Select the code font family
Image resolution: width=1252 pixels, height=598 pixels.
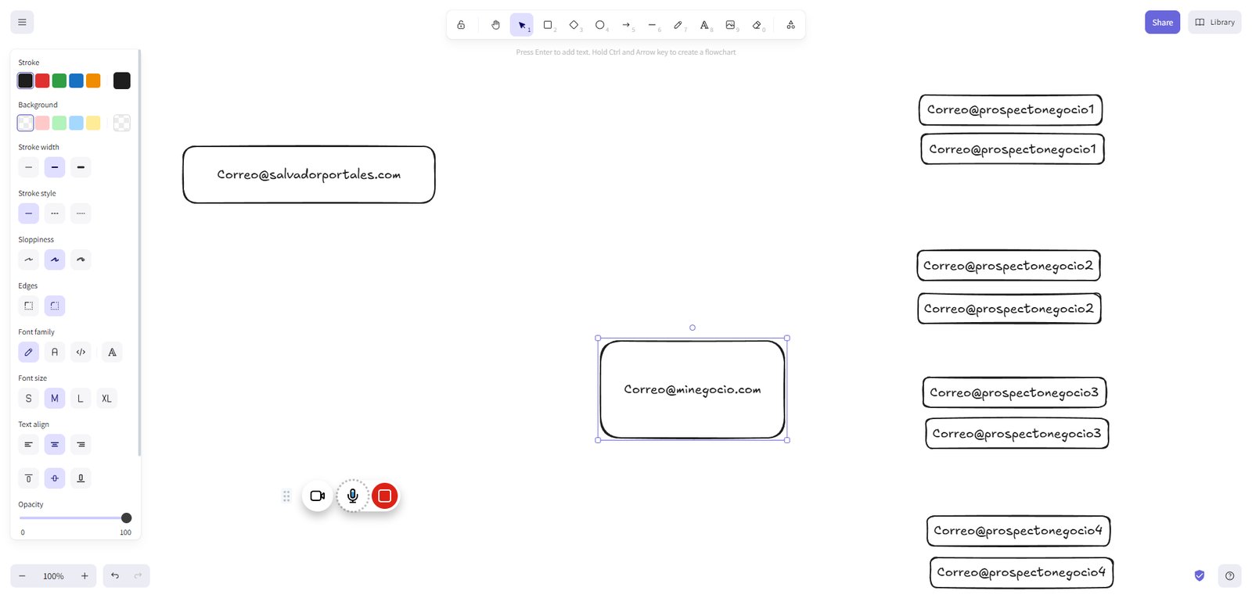click(x=81, y=352)
